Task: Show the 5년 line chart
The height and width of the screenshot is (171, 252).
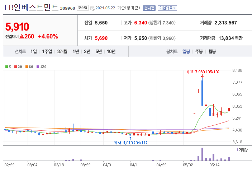Action: click(99, 51)
